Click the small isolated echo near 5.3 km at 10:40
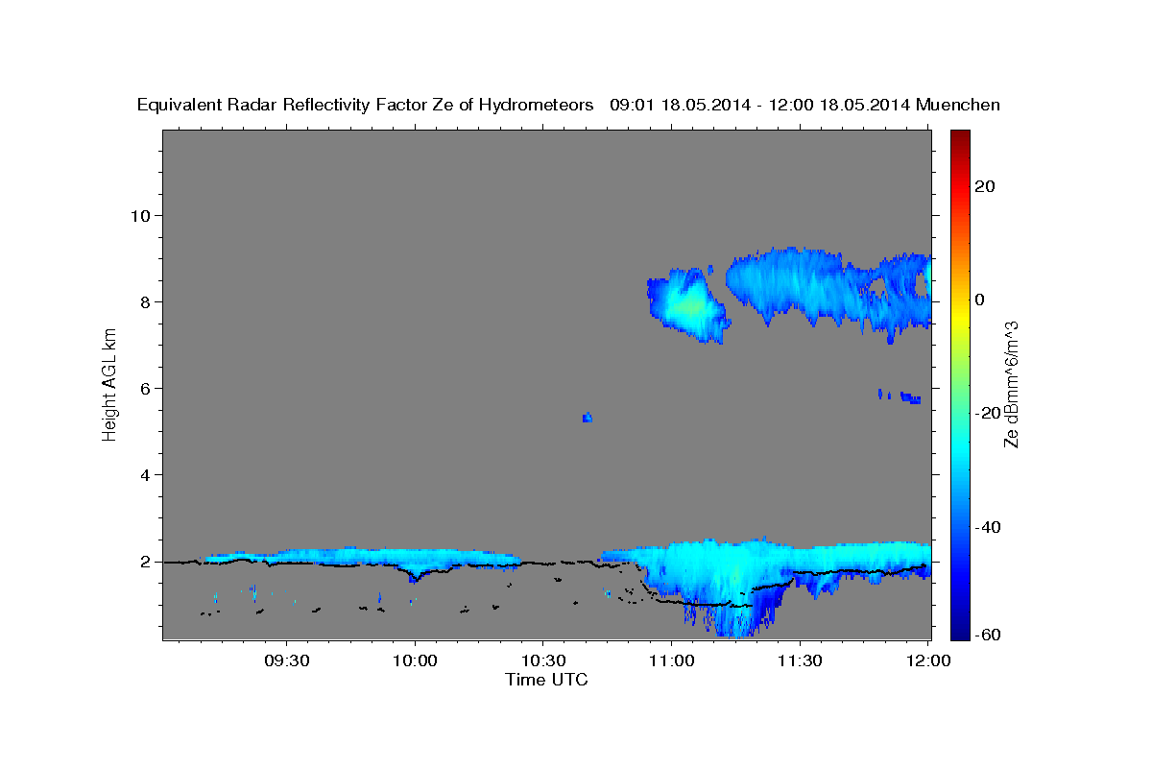 (x=587, y=417)
